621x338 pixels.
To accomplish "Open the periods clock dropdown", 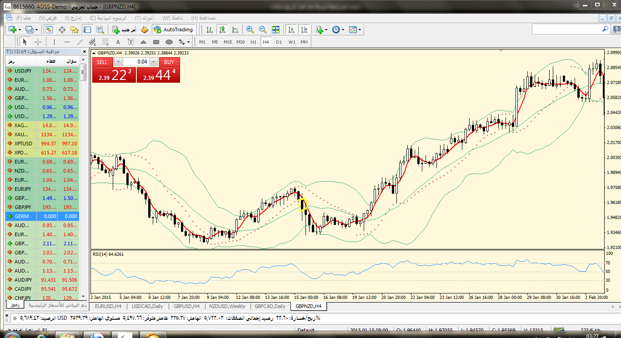I will (343, 30).
